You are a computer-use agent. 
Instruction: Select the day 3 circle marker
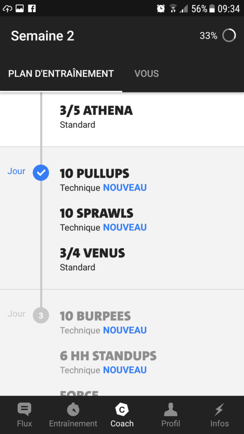click(41, 315)
